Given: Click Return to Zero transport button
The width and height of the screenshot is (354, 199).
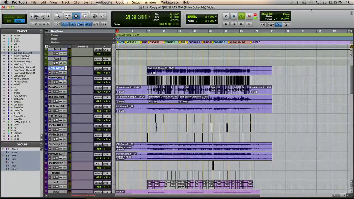Looking at the screenshot, I should pos(226,24).
